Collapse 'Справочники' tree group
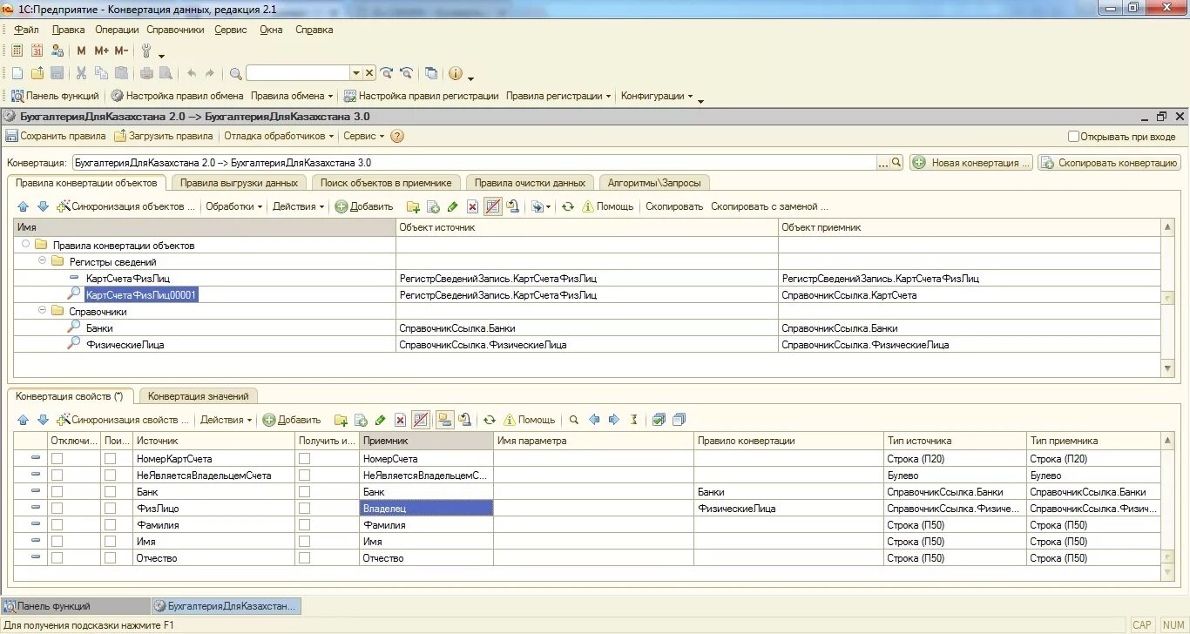Image resolution: width=1190 pixels, height=634 pixels. tap(42, 312)
